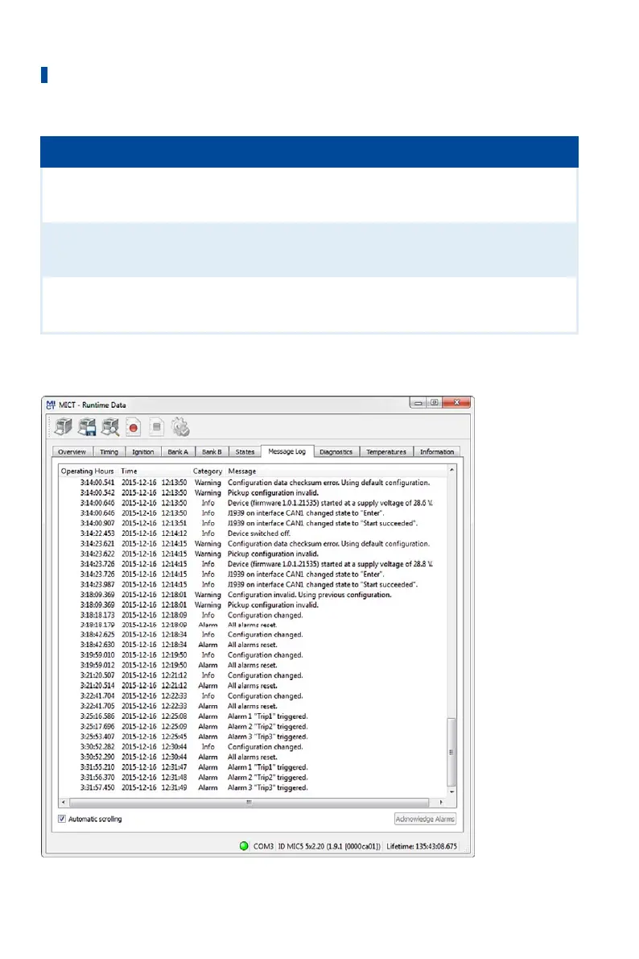Viewport: 639px width, 959px height.
Task: Select the 3:14:00.907 "Start succeeded" J1939 row
Action: tap(253, 524)
